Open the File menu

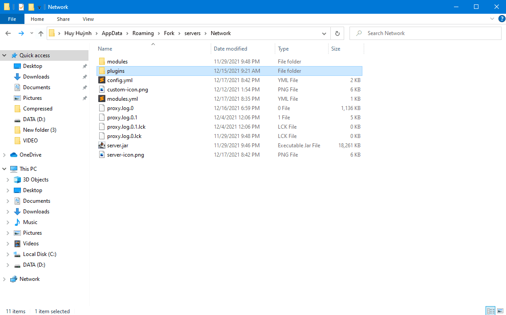click(x=12, y=19)
